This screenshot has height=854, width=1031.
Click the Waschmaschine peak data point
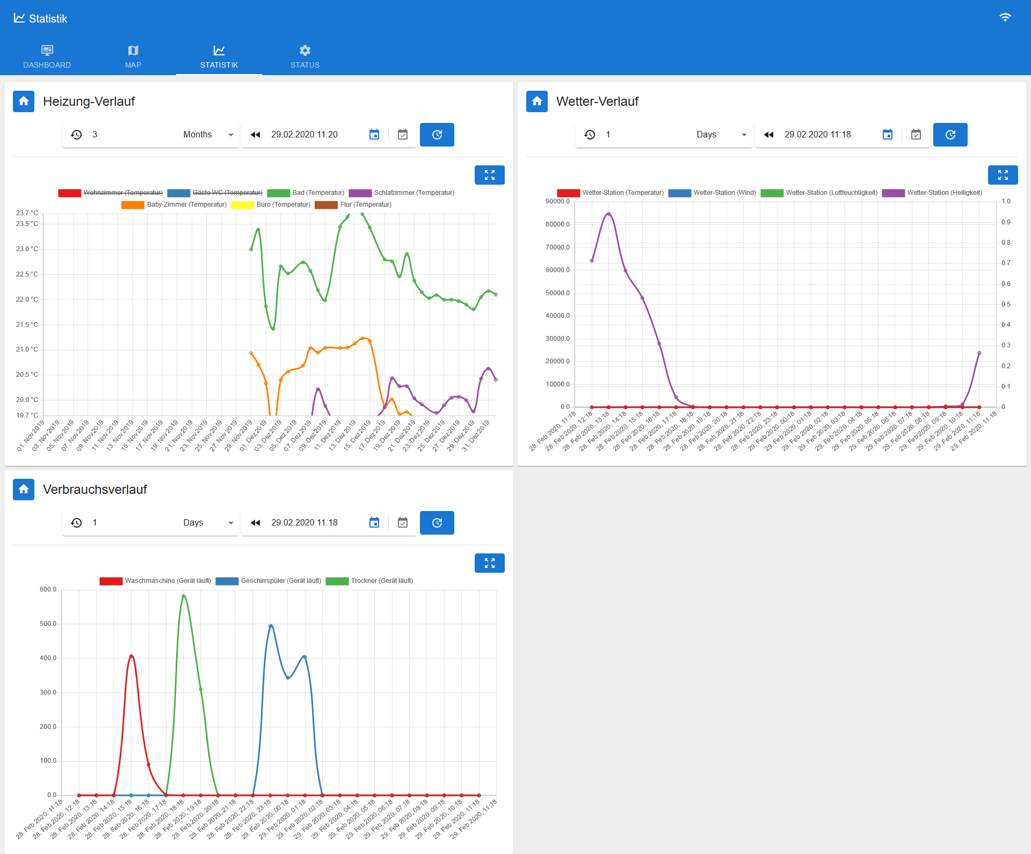[131, 656]
